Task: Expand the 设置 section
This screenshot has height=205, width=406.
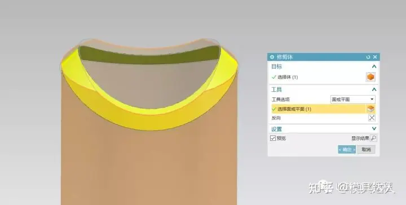Action: tap(374, 129)
